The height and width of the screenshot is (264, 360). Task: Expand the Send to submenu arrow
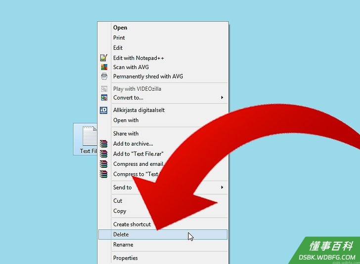[222, 187]
